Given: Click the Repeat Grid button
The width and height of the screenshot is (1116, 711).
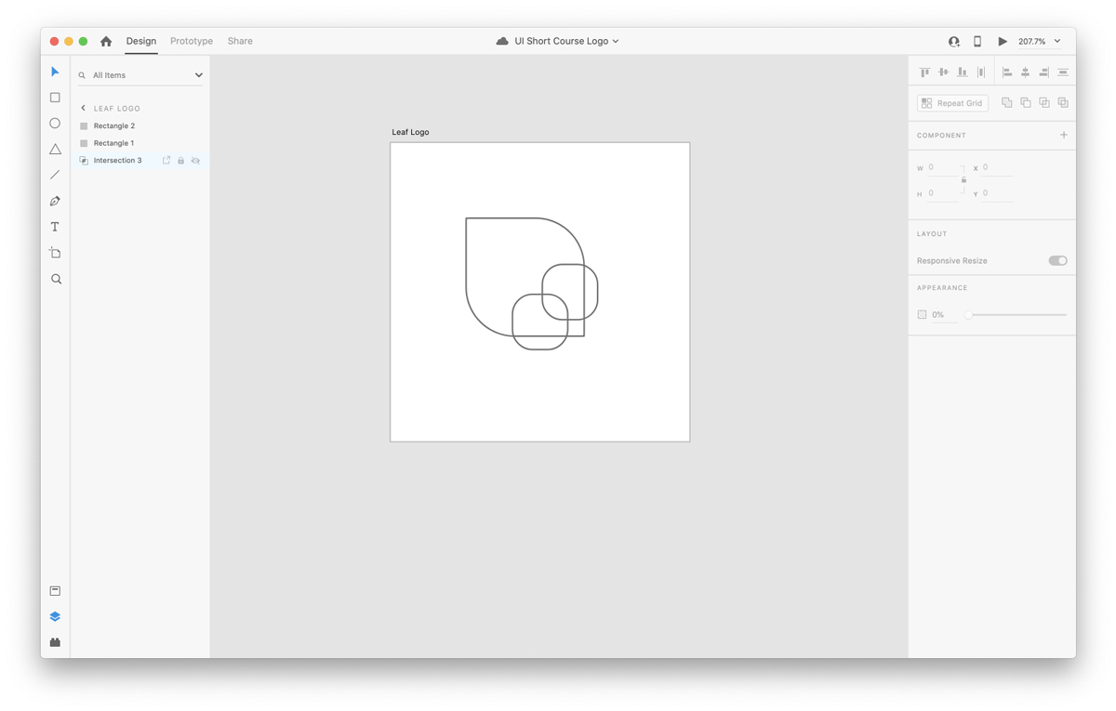Looking at the screenshot, I should tap(952, 103).
